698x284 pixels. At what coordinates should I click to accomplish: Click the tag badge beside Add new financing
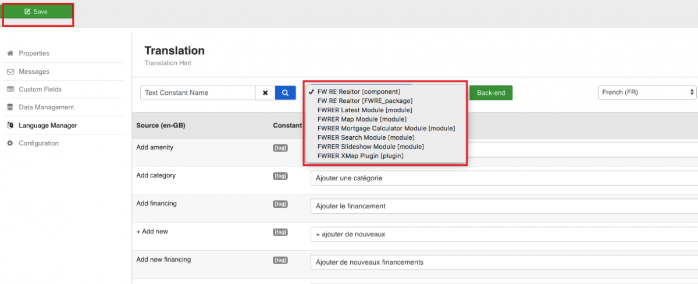tap(280, 260)
